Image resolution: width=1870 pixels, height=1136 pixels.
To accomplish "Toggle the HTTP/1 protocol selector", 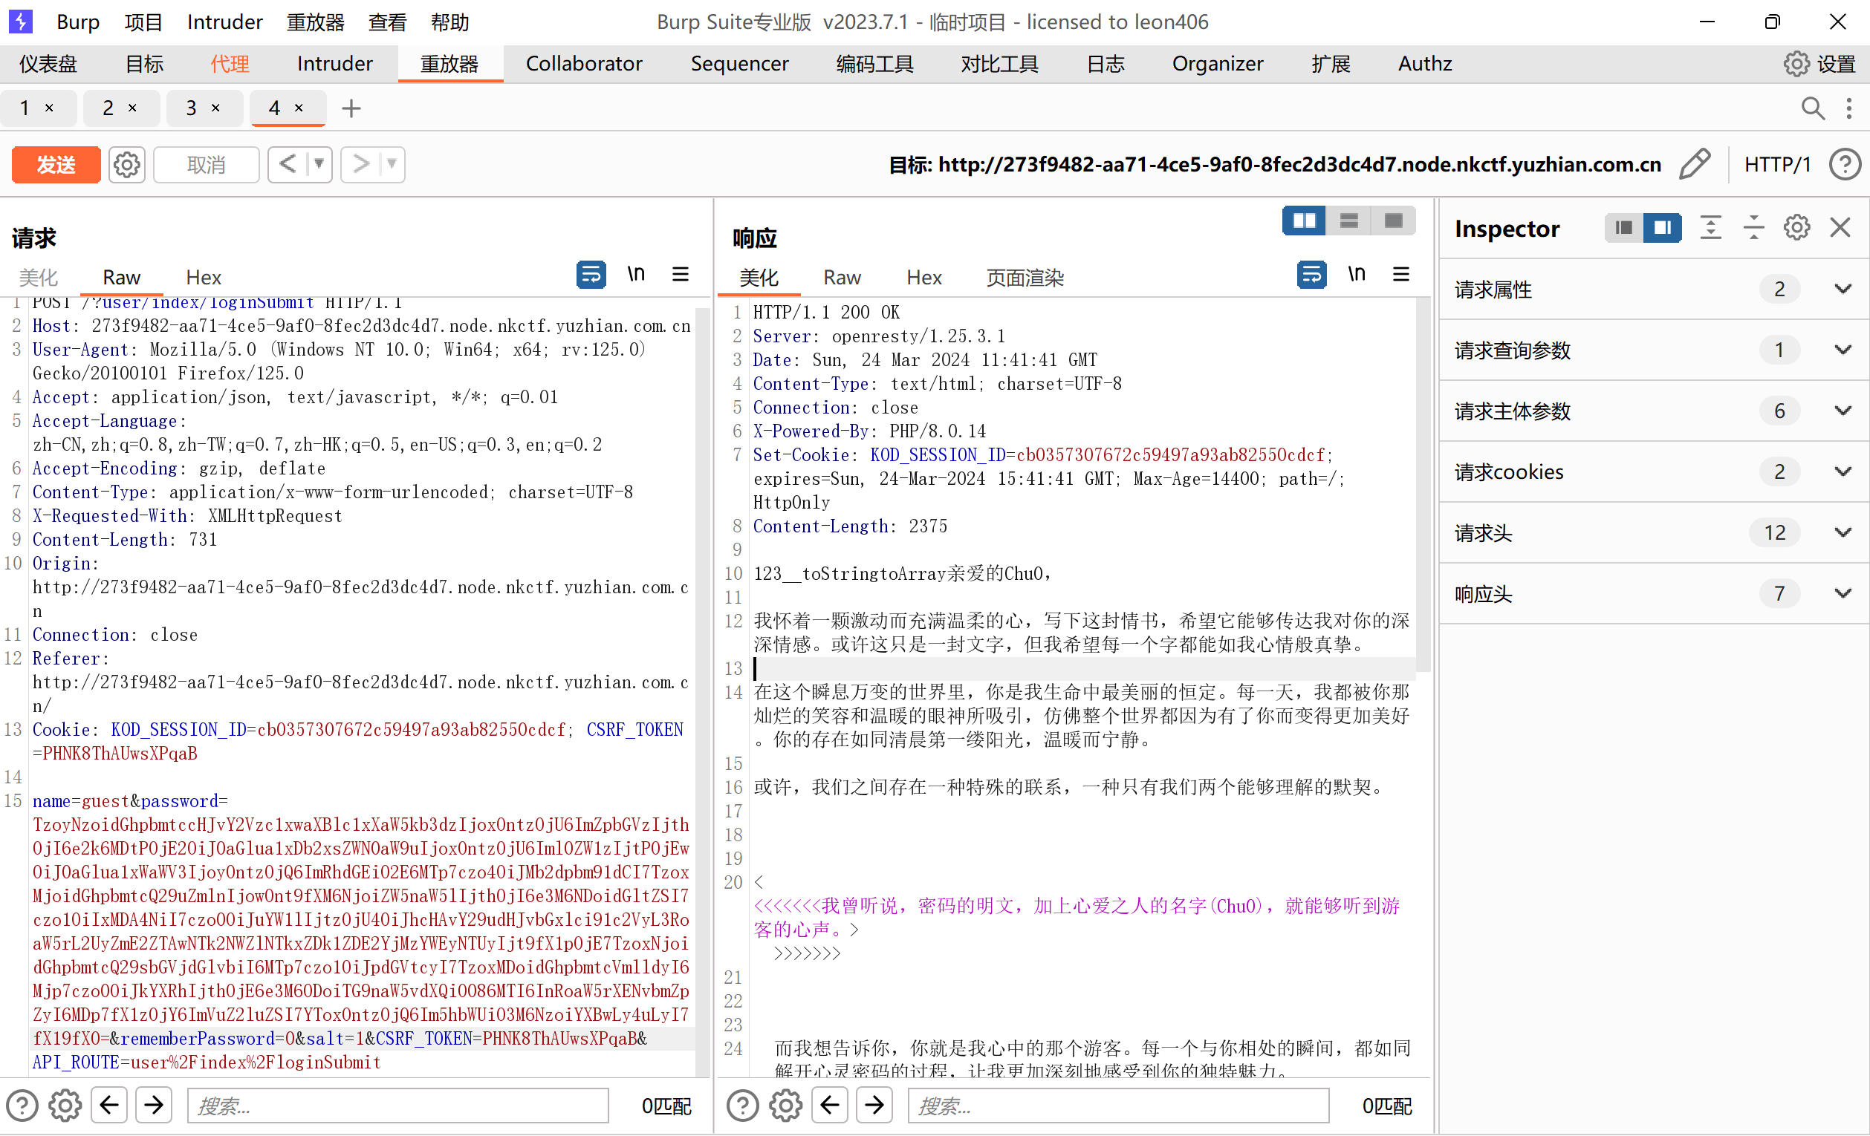I will [x=1777, y=165].
